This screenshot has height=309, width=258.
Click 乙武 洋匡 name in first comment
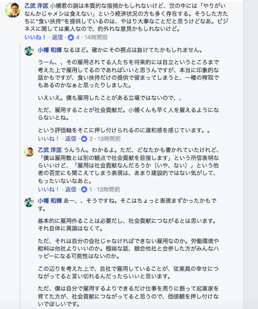coord(37,6)
